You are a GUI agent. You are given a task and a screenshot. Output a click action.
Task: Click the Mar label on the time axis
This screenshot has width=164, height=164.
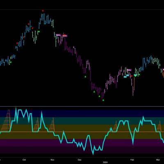coord(158,159)
